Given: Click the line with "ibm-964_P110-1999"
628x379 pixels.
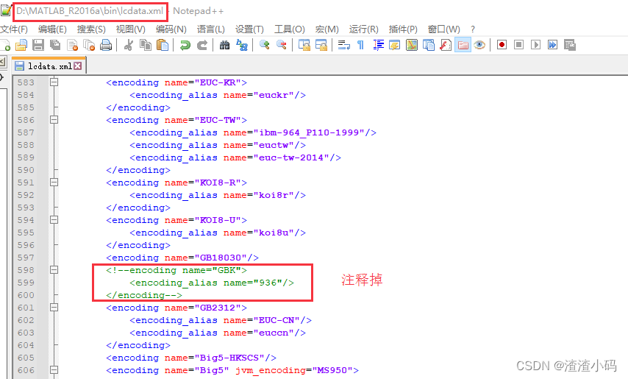Looking at the screenshot, I should pos(253,132).
